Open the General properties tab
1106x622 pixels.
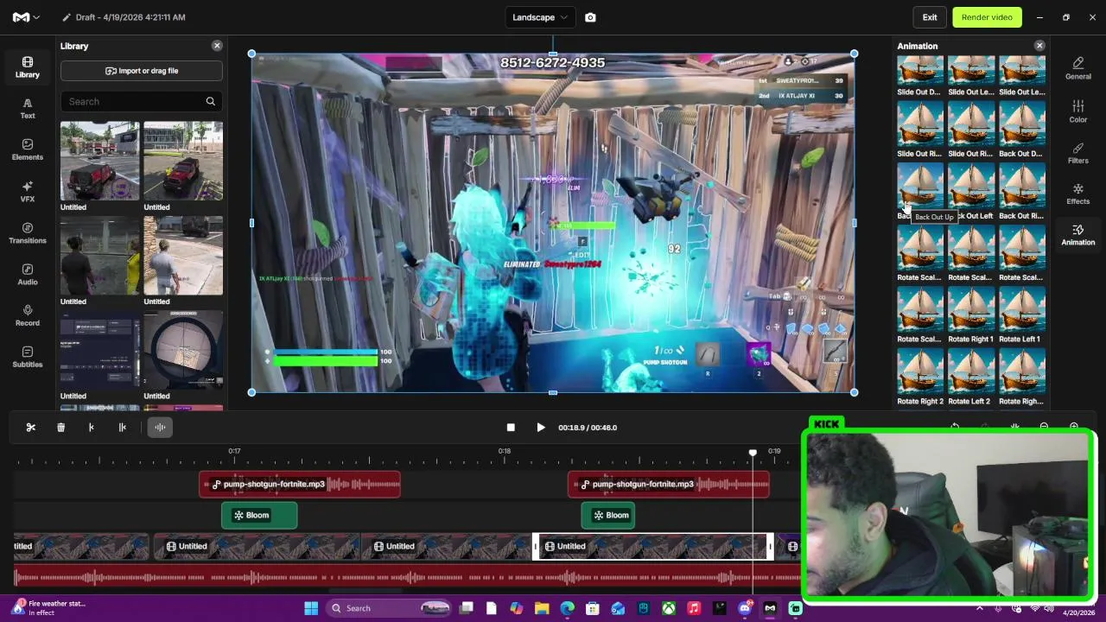[x=1077, y=68]
